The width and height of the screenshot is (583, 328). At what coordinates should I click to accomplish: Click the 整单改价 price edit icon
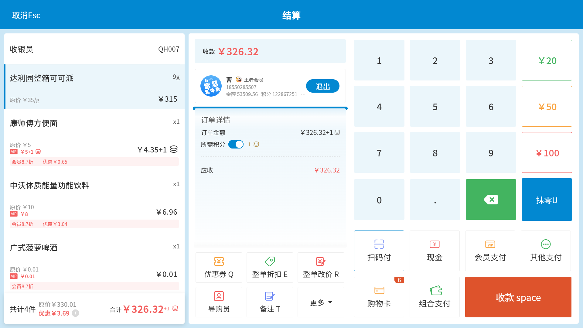pyautogui.click(x=321, y=261)
